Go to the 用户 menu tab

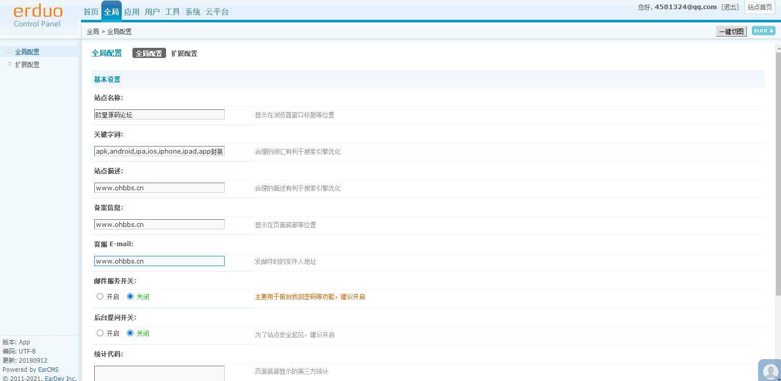[x=152, y=12]
